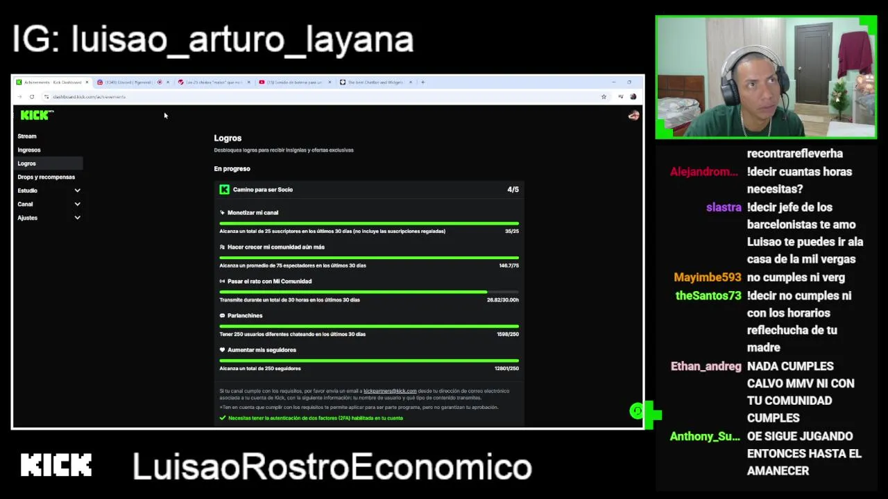Close the Achievements - Kick Dashboard tab
888x499 pixels.
[87, 82]
